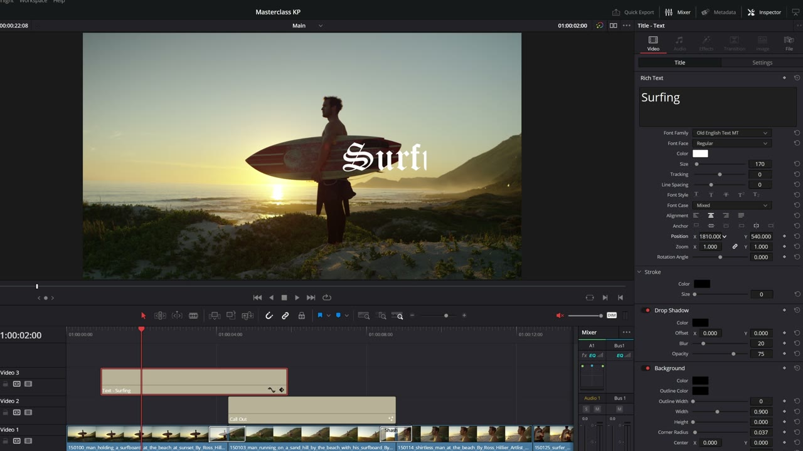This screenshot has width=803, height=451.
Task: Jump to the last frame
Action: pos(311,298)
